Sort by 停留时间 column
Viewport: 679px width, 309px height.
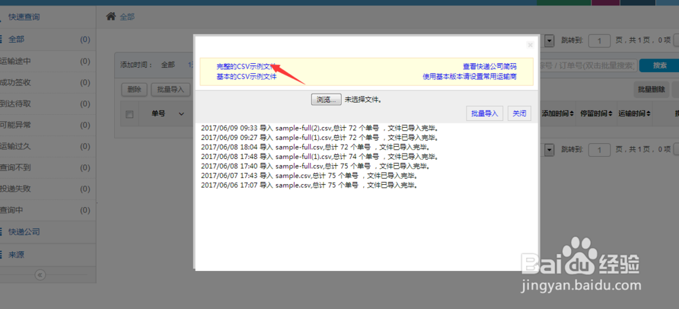click(596, 113)
